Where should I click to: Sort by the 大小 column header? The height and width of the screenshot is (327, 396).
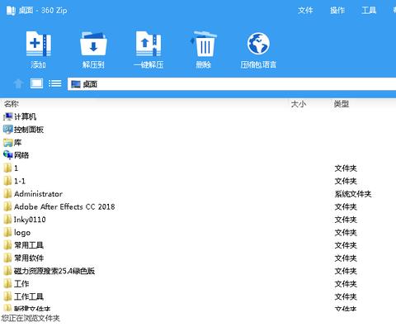[x=299, y=104]
